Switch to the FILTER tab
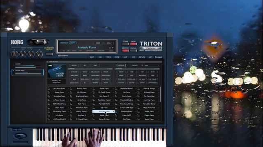The width and height of the screenshot is (263, 147). coord(117,57)
